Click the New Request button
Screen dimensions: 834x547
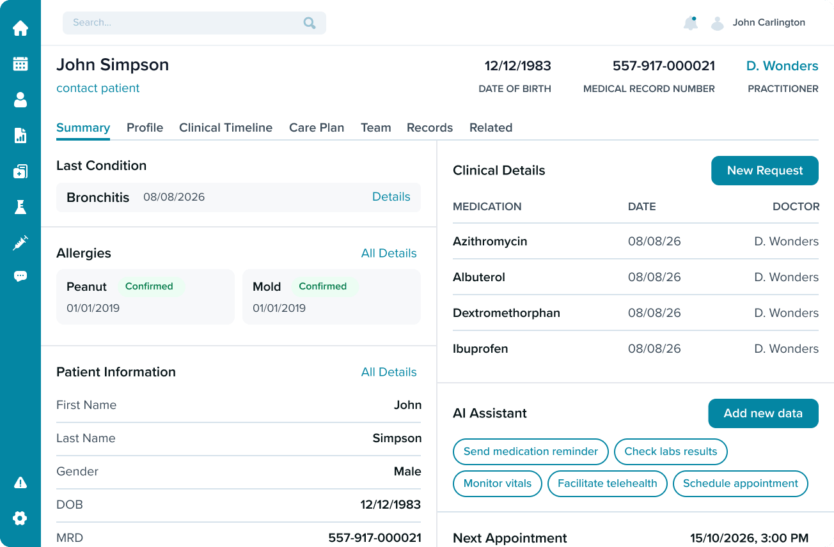tap(765, 171)
